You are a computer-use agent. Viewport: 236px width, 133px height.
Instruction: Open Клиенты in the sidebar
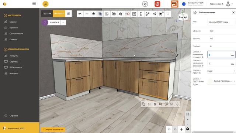[x=13, y=40]
